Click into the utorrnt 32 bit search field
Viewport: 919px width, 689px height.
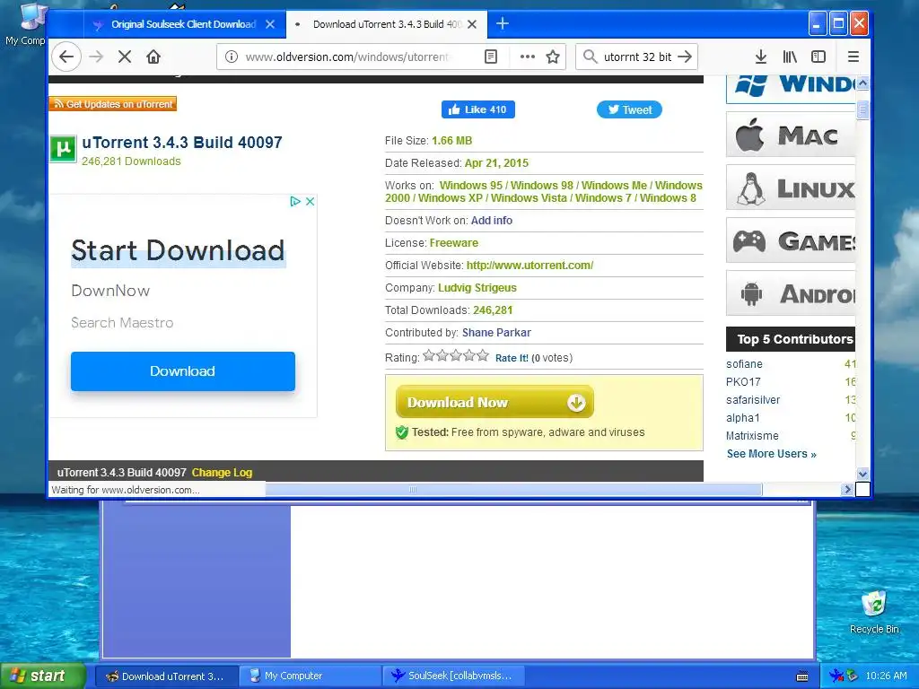pos(638,57)
